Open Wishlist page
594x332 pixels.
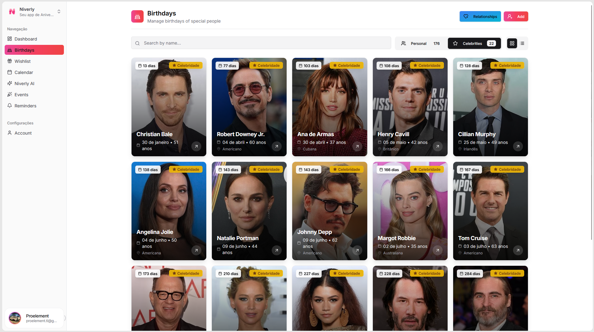(x=34, y=61)
